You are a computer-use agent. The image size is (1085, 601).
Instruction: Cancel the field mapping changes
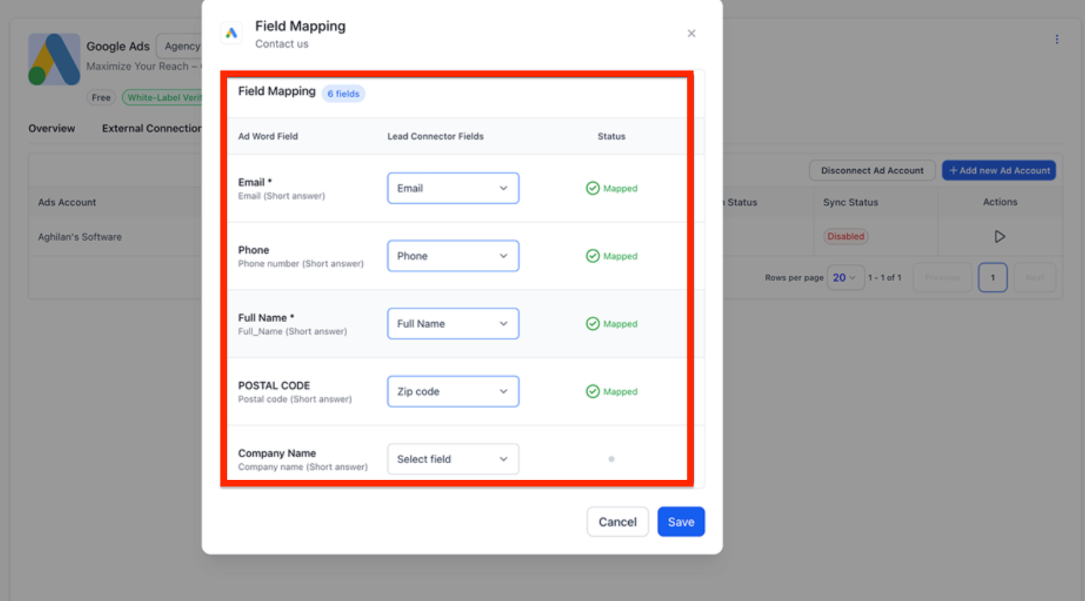[x=617, y=522]
